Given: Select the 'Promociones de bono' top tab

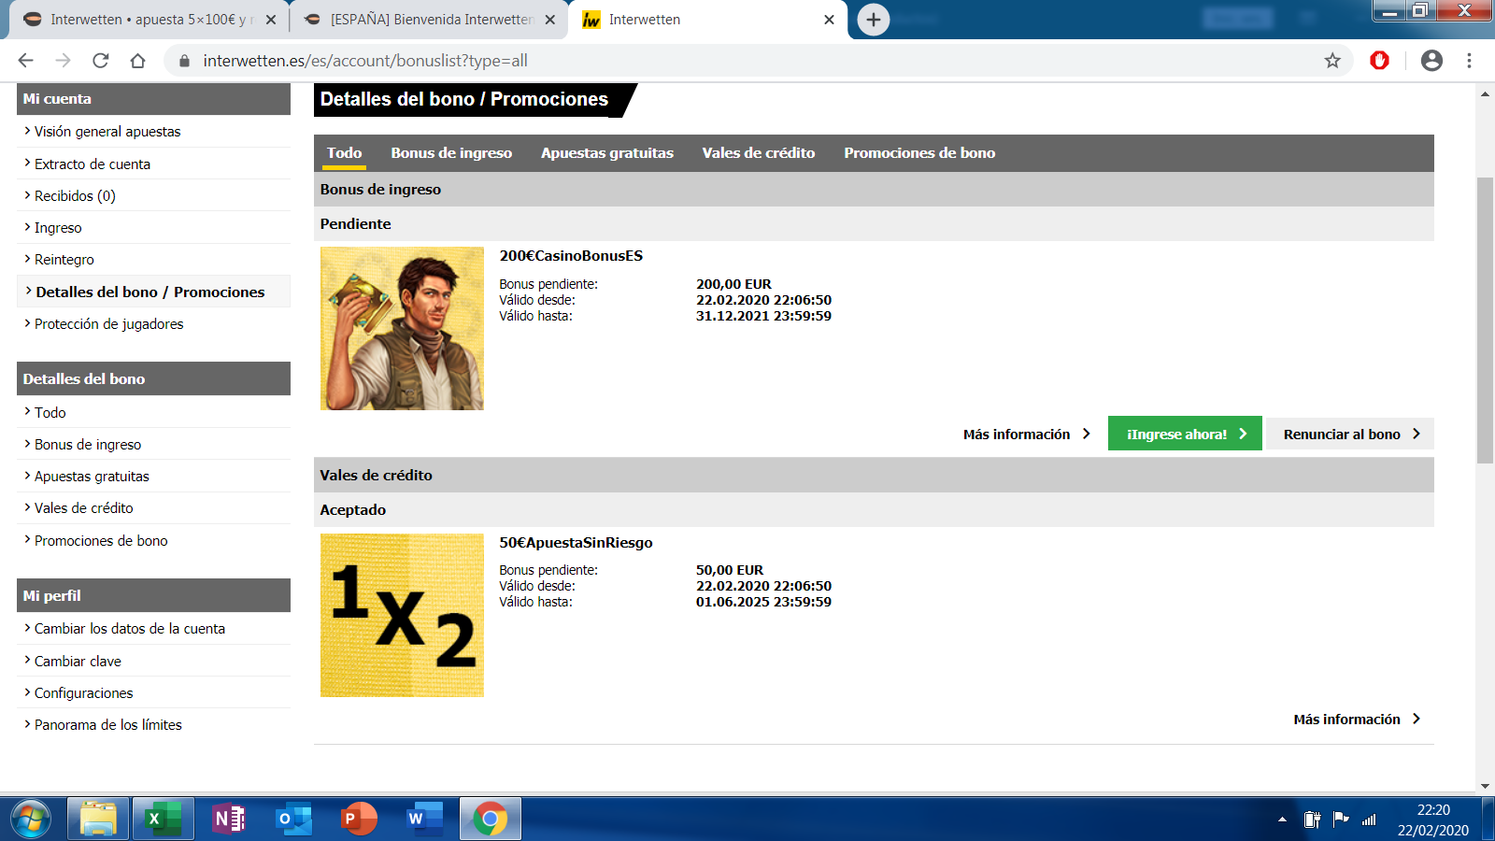Looking at the screenshot, I should coord(919,153).
